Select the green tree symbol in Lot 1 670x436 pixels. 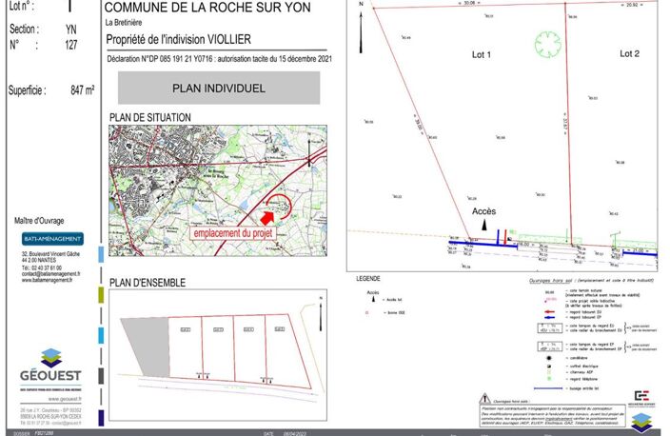[x=548, y=44]
